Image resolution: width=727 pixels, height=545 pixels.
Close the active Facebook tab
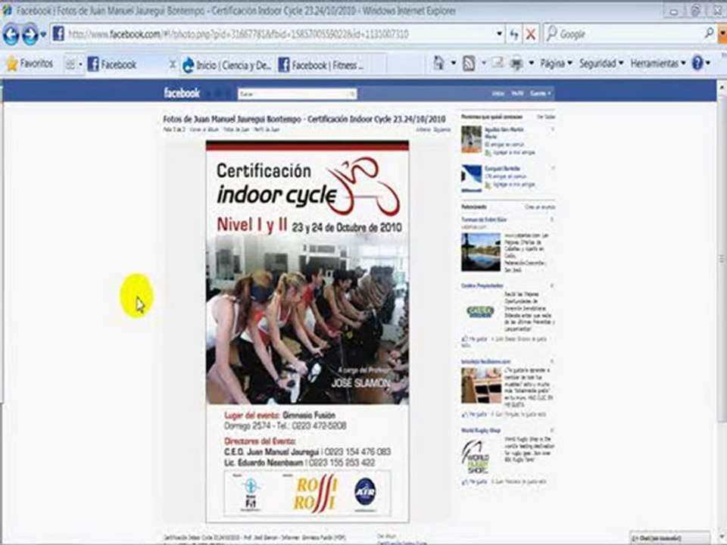[172, 64]
